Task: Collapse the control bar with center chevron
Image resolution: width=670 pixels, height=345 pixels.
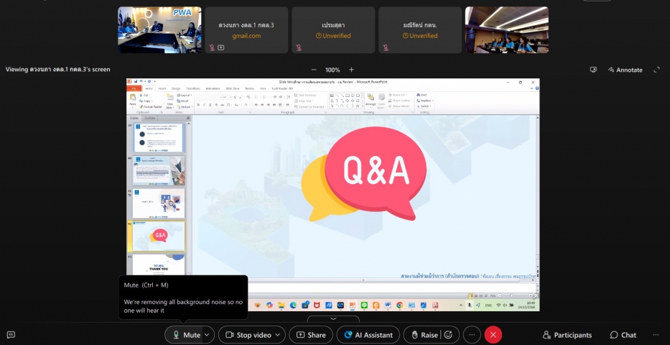Action: tap(333, 318)
